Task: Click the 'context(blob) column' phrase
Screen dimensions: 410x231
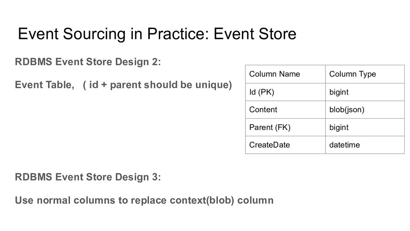Action: 222,201
